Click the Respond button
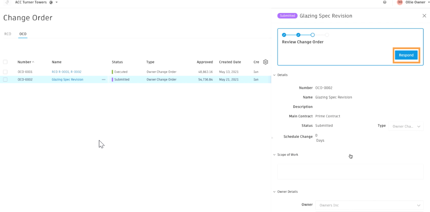The image size is (430, 212). click(x=406, y=55)
